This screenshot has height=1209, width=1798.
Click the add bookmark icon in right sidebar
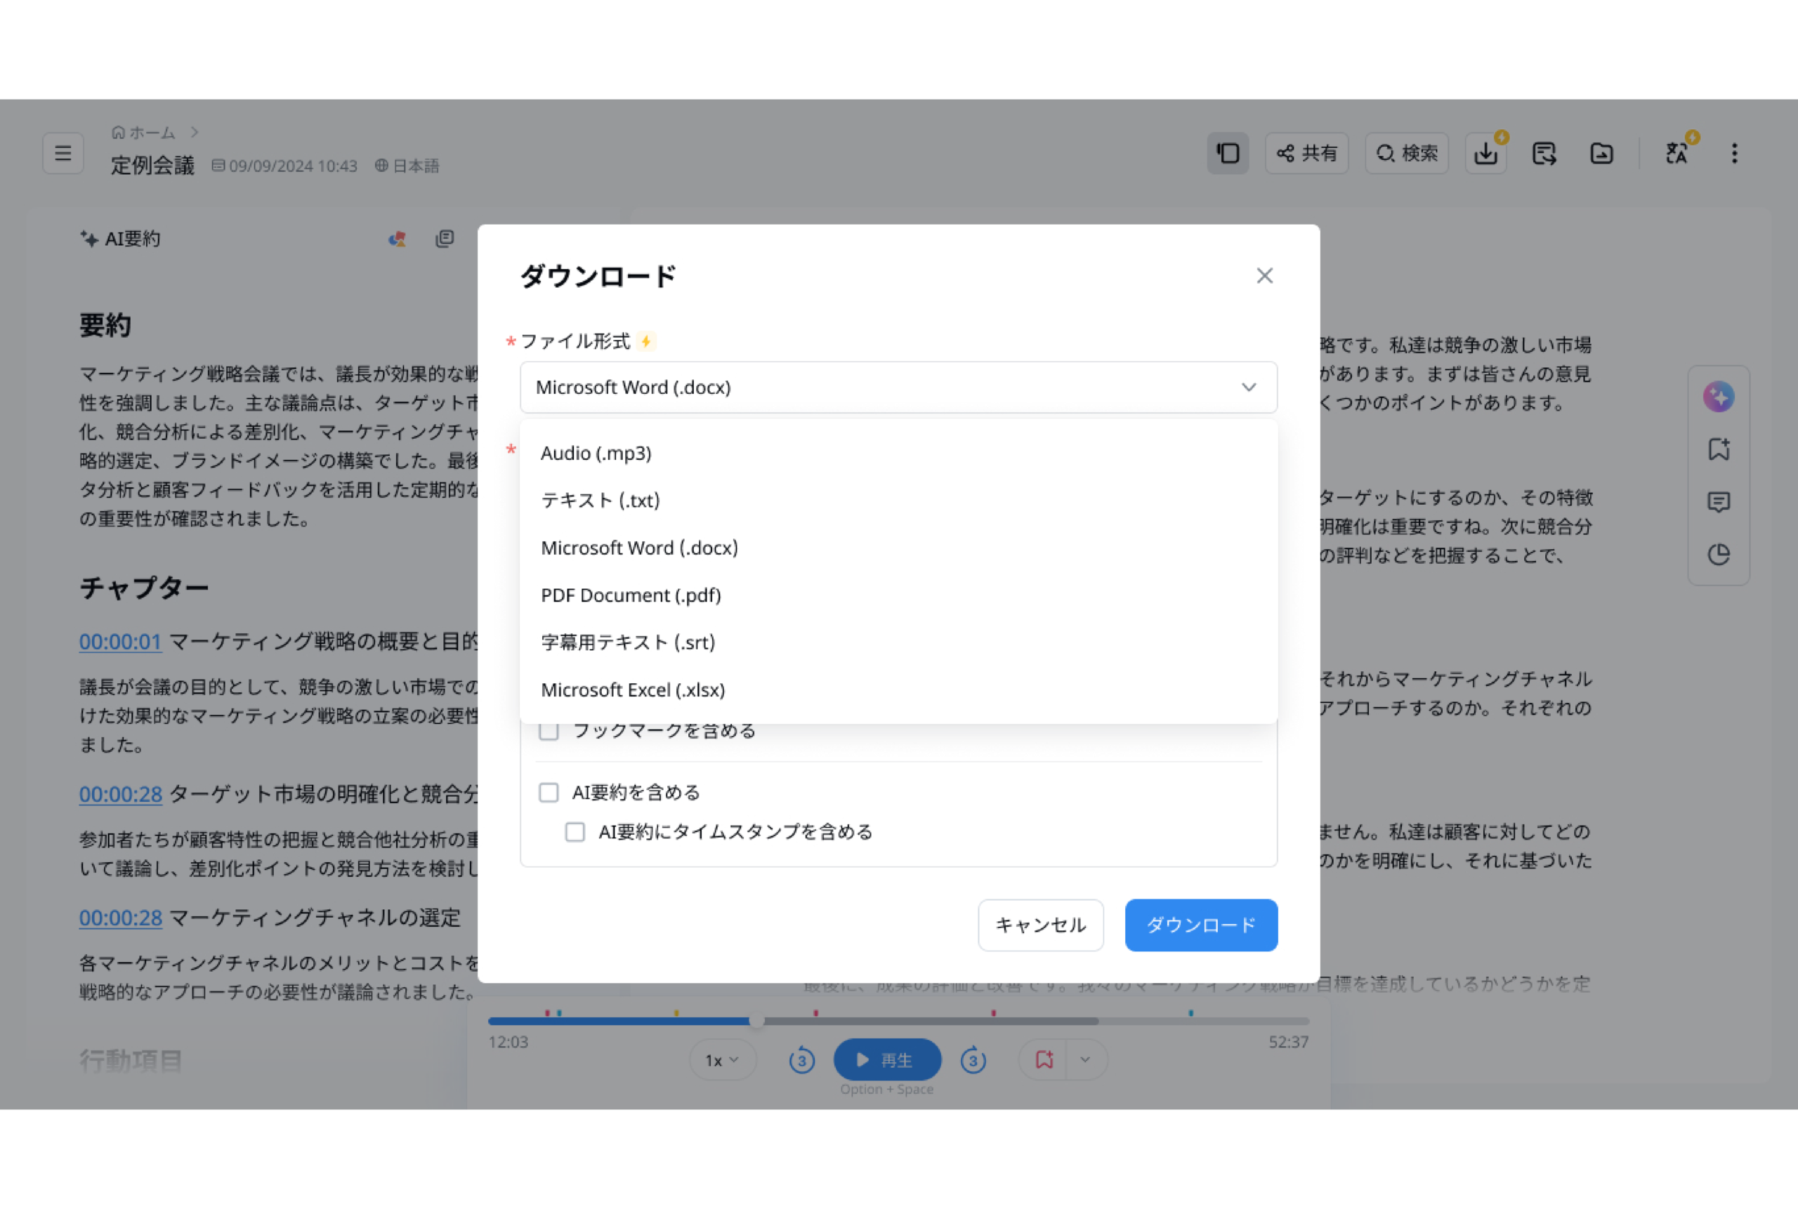click(1719, 449)
